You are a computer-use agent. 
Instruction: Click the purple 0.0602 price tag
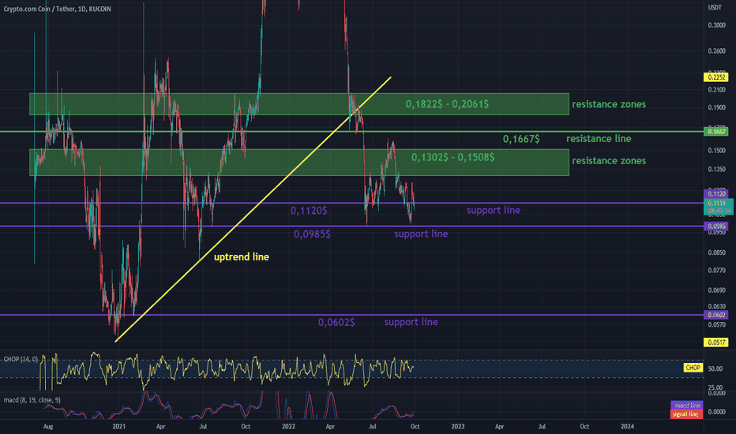pos(715,315)
